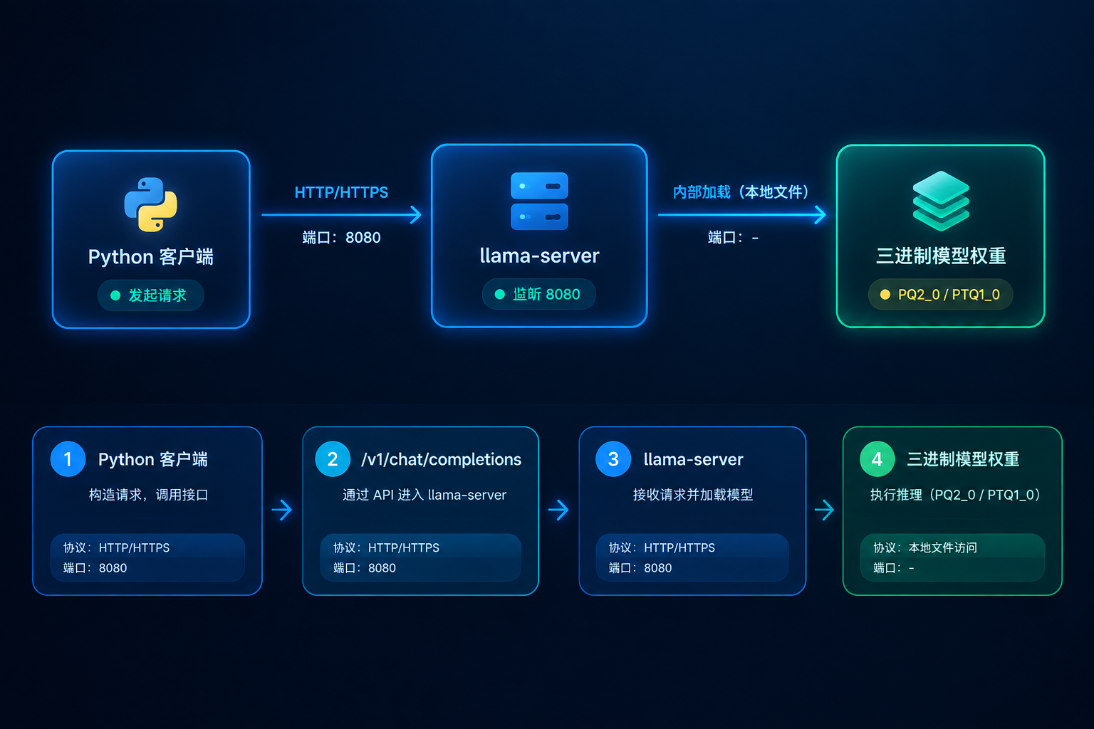Viewport: 1094px width, 729px height.
Task: Click "三进制模型权重" heading under the layers icon
Action: coord(941,256)
